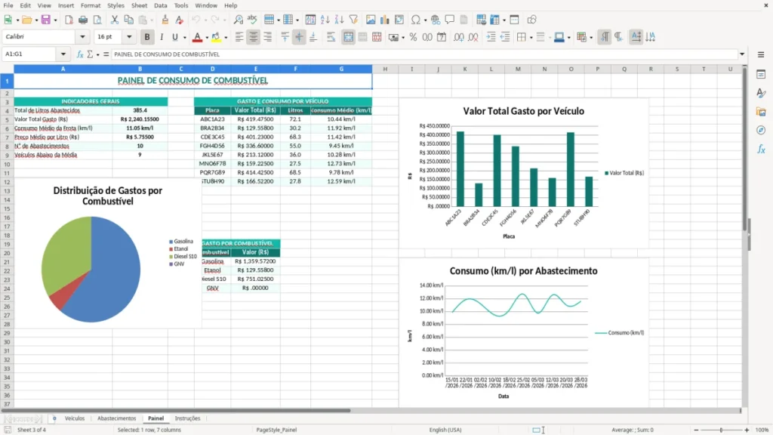Click the New spreadsheet icon
The width and height of the screenshot is (773, 435).
coord(8,20)
